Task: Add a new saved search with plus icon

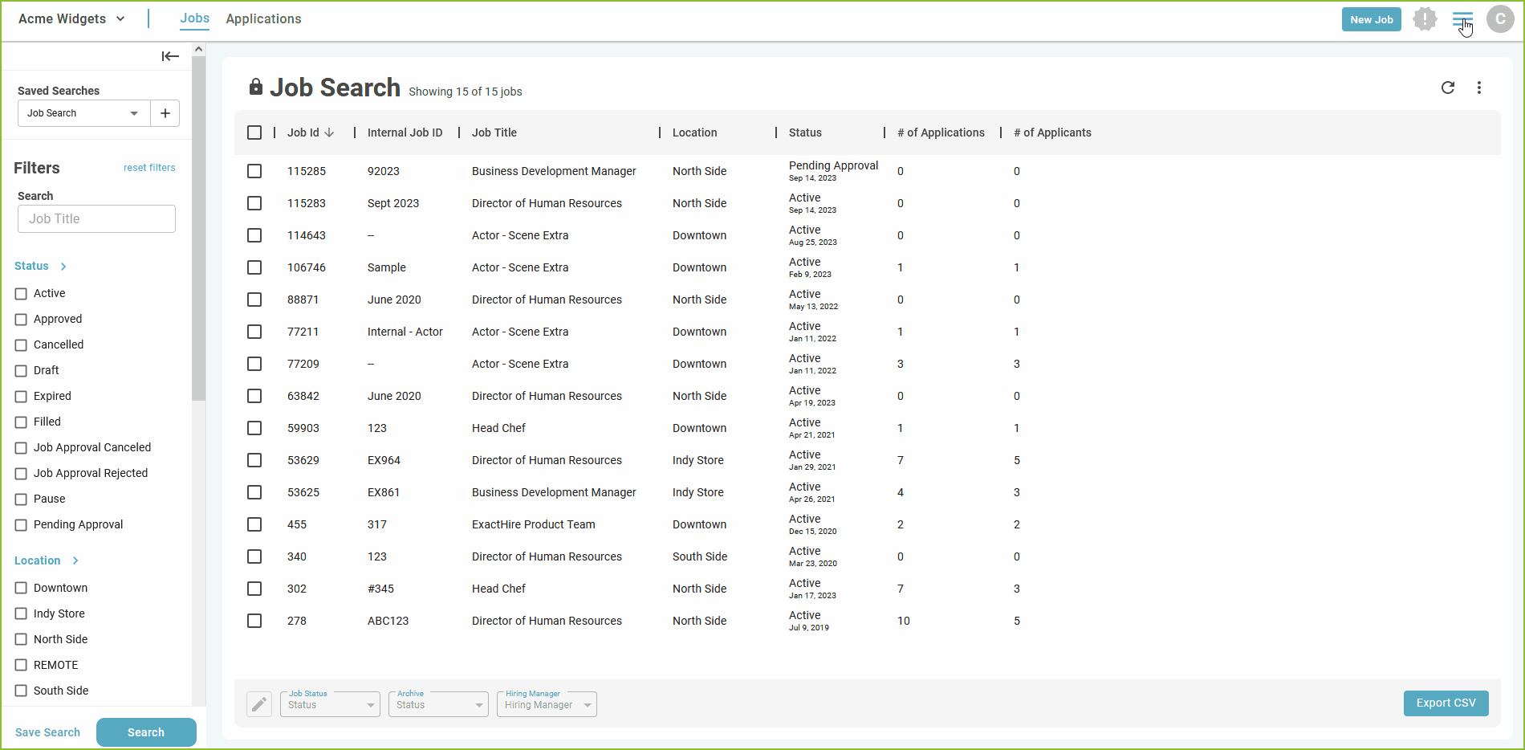Action: coord(165,113)
